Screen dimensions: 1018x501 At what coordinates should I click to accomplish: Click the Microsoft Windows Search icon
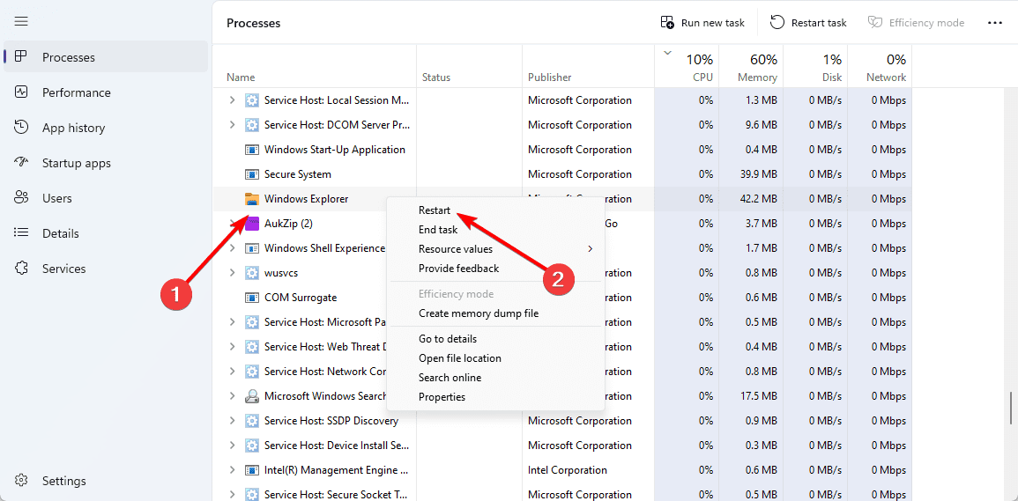(x=251, y=396)
